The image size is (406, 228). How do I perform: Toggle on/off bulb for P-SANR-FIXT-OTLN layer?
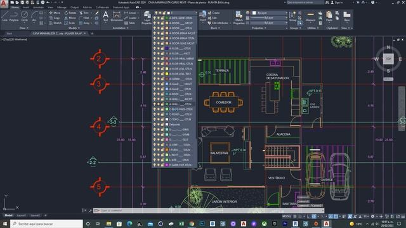click(x=155, y=165)
